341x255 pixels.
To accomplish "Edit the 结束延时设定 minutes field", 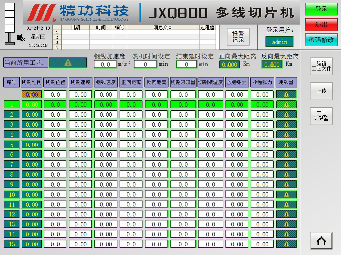I will (187, 64).
